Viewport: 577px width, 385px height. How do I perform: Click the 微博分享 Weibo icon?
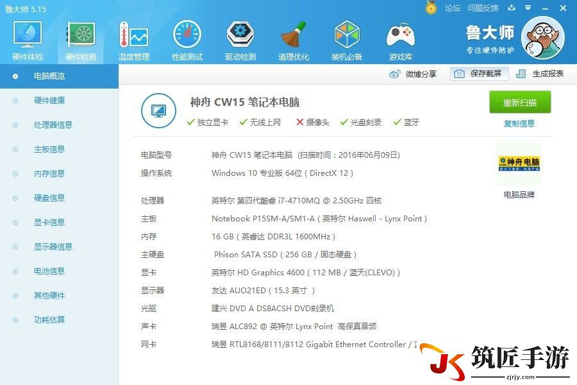coord(394,74)
